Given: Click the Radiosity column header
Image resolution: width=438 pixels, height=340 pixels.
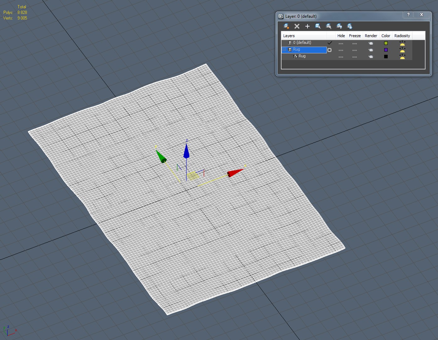Looking at the screenshot, I should (x=402, y=36).
